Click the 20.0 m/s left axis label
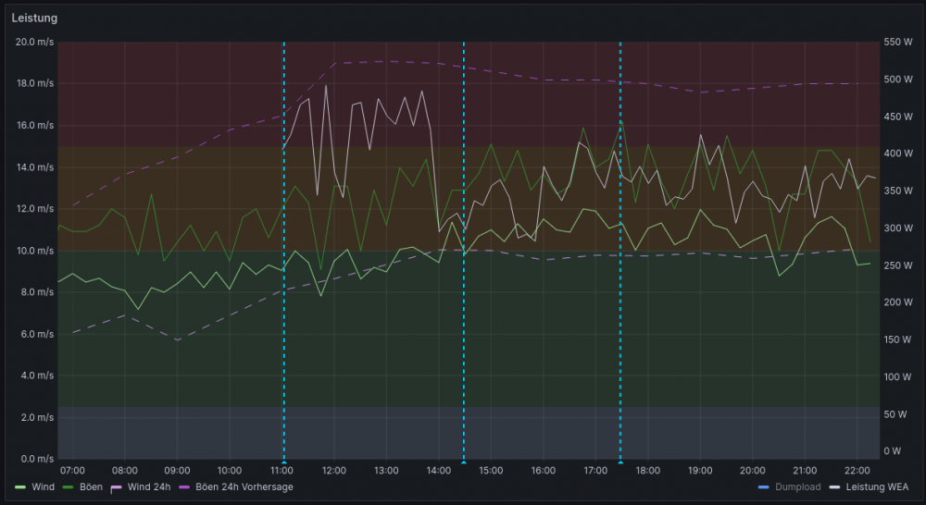Screen dimensions: 926x505 pos(36,42)
